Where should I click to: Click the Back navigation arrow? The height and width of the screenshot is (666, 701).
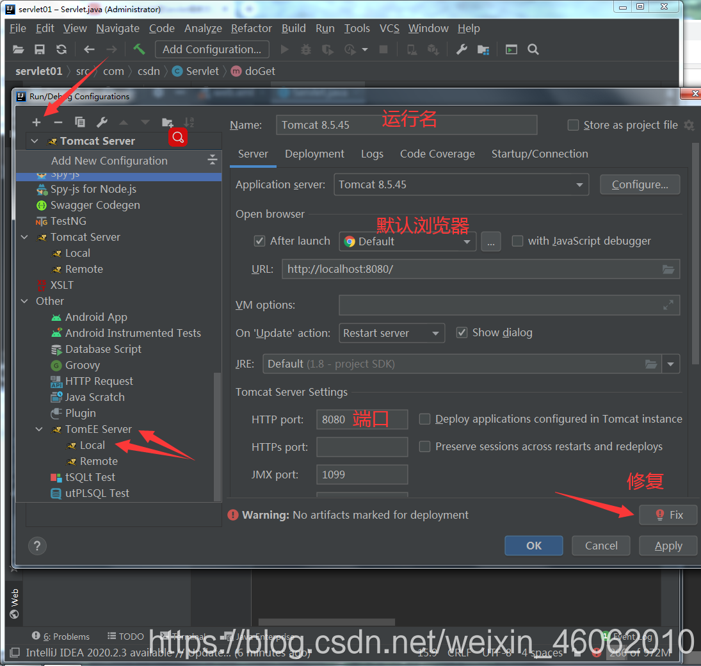[x=90, y=50]
